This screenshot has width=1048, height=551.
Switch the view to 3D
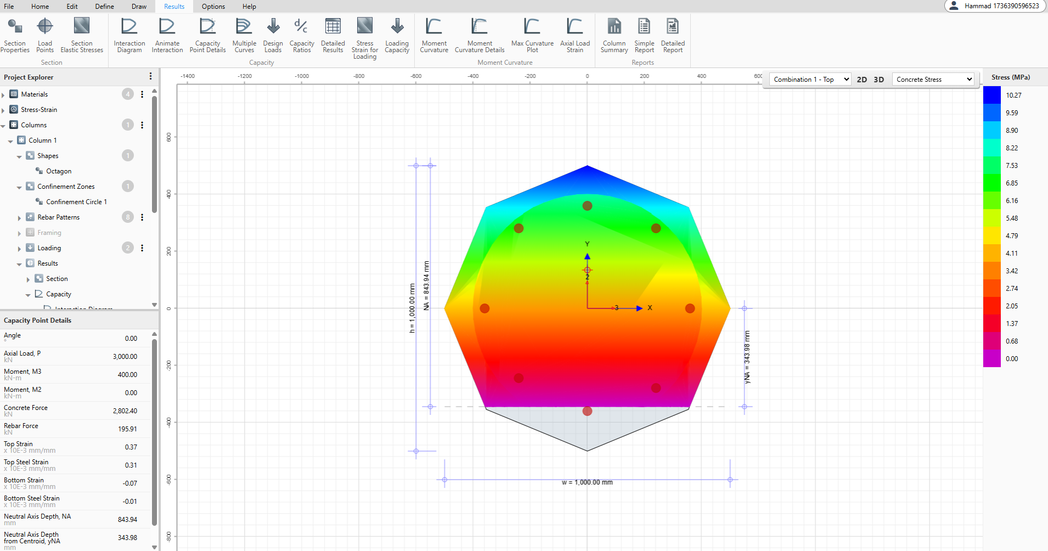pyautogui.click(x=879, y=80)
